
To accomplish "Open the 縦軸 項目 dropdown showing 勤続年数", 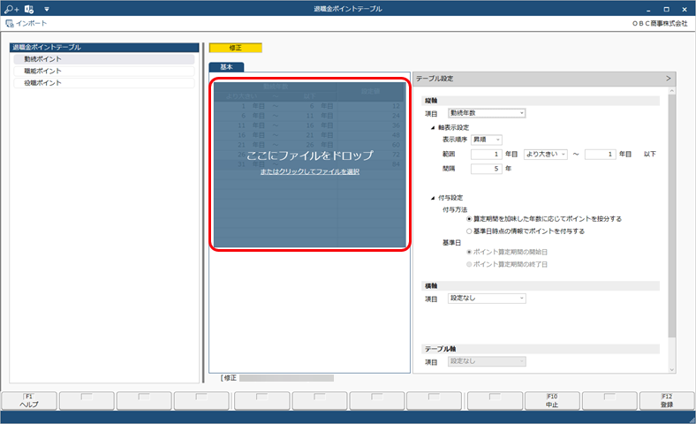I will pos(487,113).
